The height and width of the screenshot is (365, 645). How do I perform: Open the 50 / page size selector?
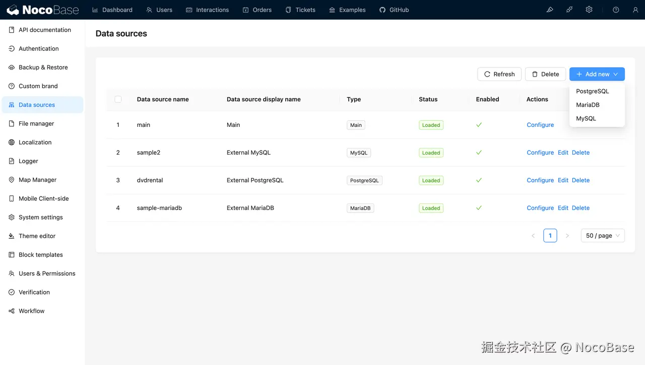point(603,236)
